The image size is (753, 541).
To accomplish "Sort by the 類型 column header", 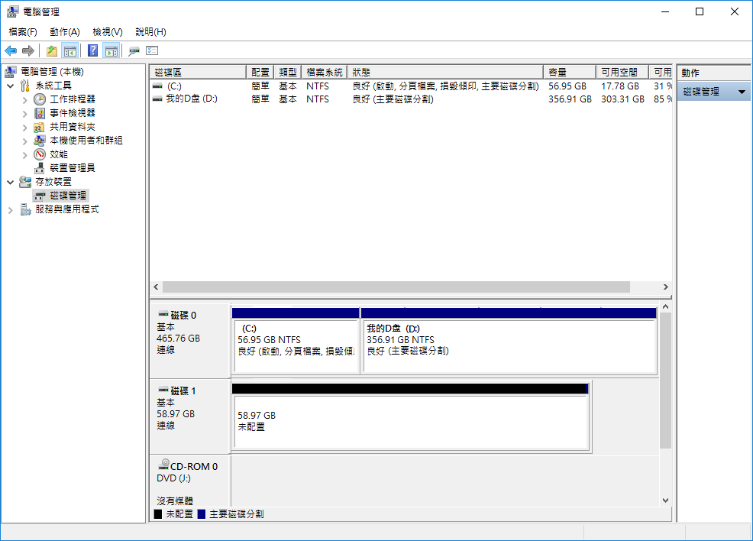I will coord(287,72).
